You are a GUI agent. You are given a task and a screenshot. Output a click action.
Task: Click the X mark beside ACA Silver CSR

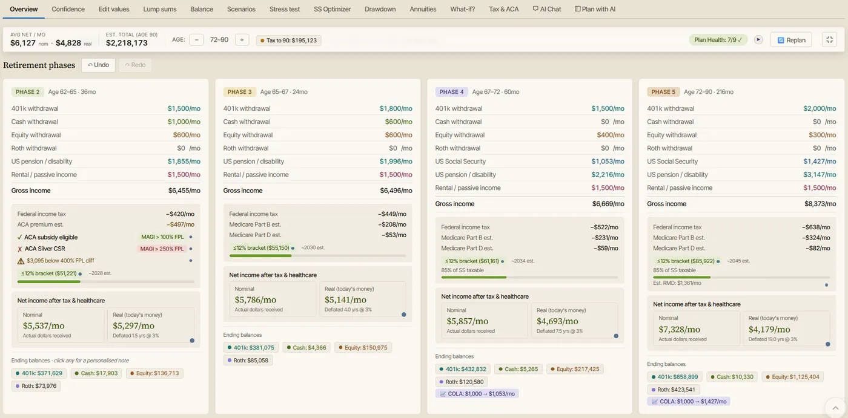coord(20,249)
